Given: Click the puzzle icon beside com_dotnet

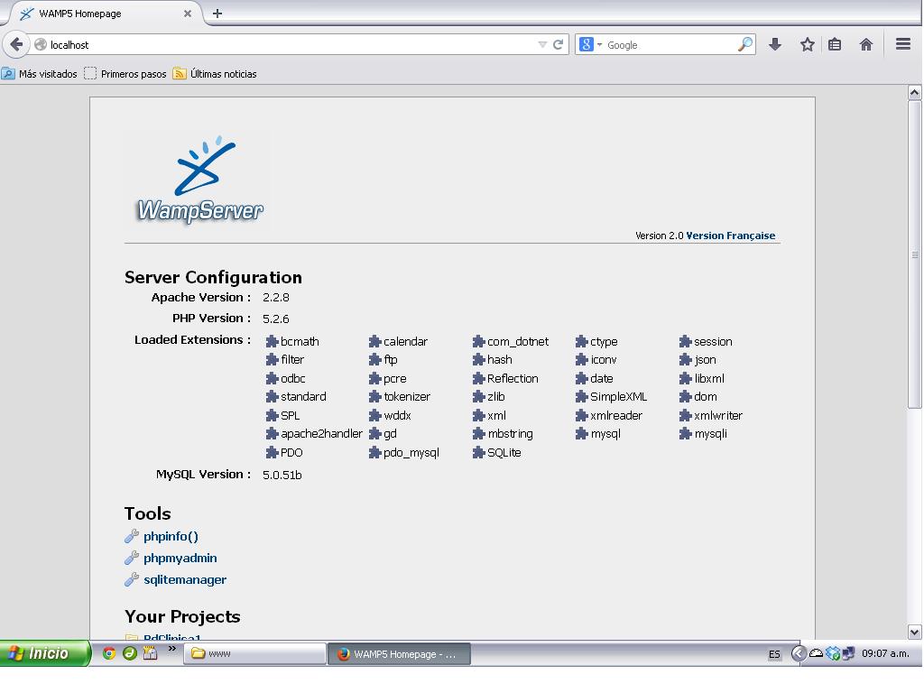Looking at the screenshot, I should 478,341.
